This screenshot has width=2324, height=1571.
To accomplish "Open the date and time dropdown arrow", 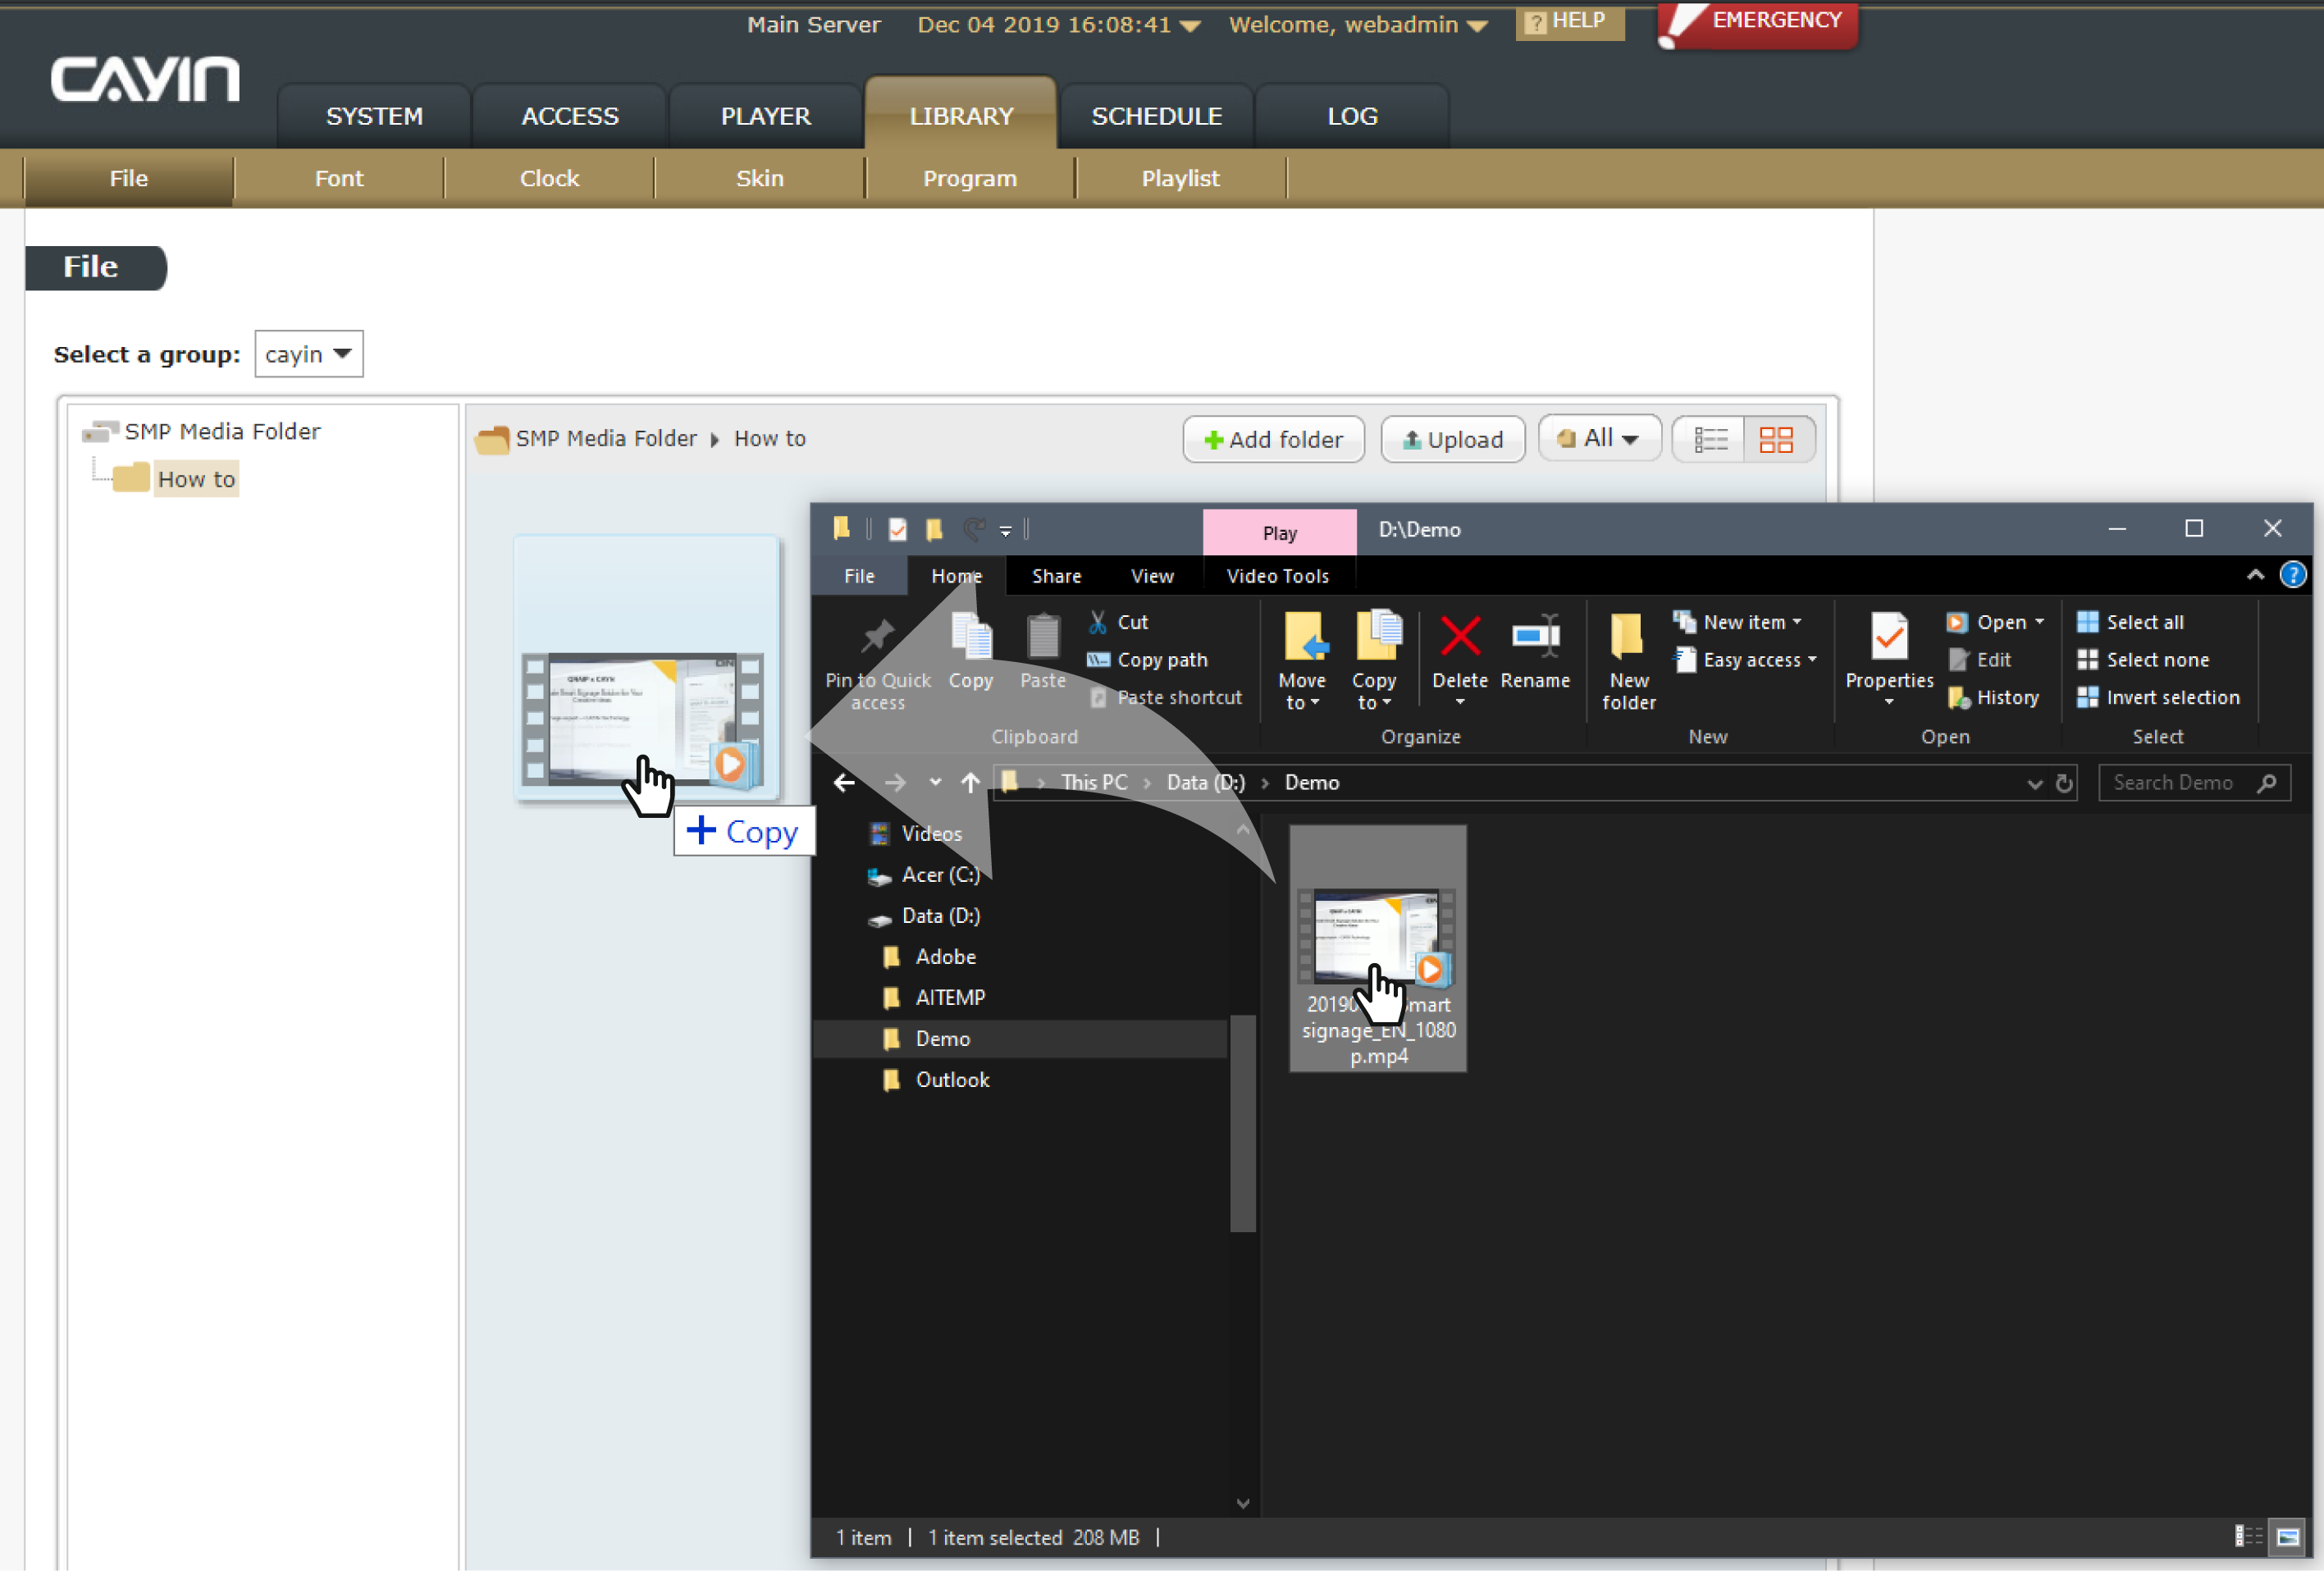I will (x=1190, y=26).
